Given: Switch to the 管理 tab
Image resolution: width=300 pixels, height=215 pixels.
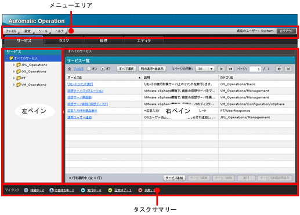Looking at the screenshot, I should coord(103,41).
